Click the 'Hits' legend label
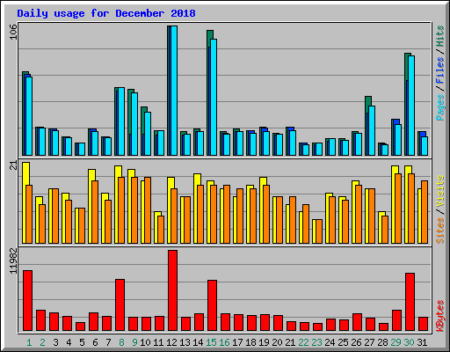Viewport: 450px width, 352px height. pos(439,36)
